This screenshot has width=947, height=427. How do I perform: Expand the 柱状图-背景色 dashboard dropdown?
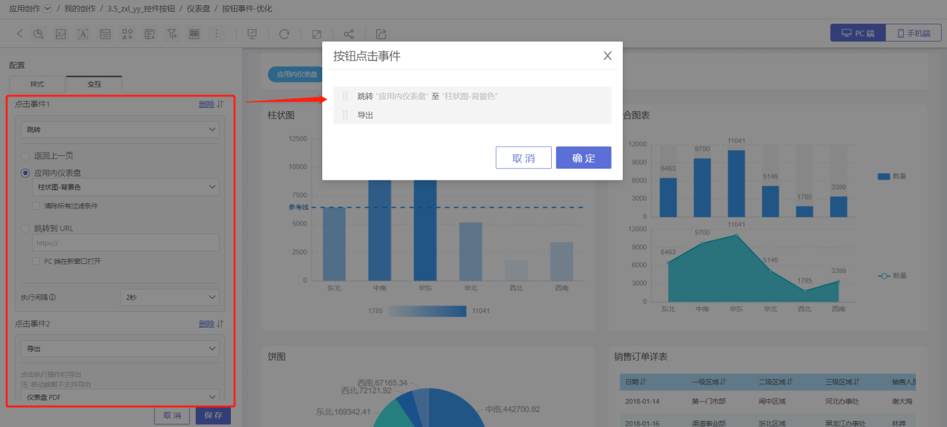126,188
